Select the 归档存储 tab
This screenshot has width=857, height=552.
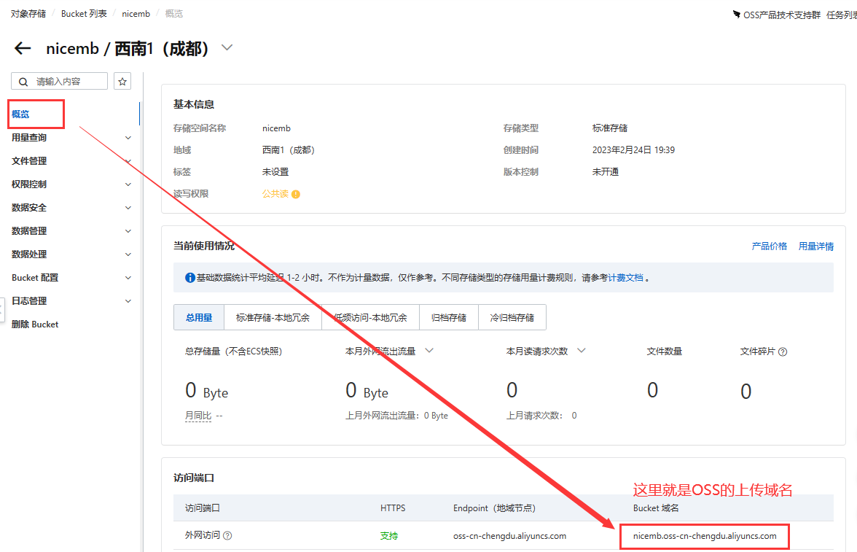448,318
